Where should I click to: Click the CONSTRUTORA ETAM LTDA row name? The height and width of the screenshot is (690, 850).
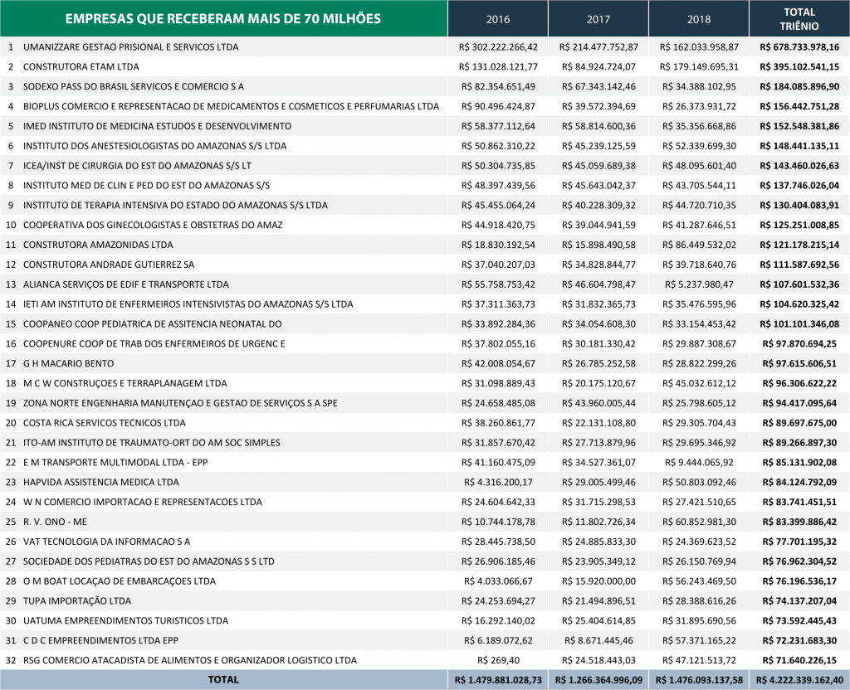click(81, 66)
